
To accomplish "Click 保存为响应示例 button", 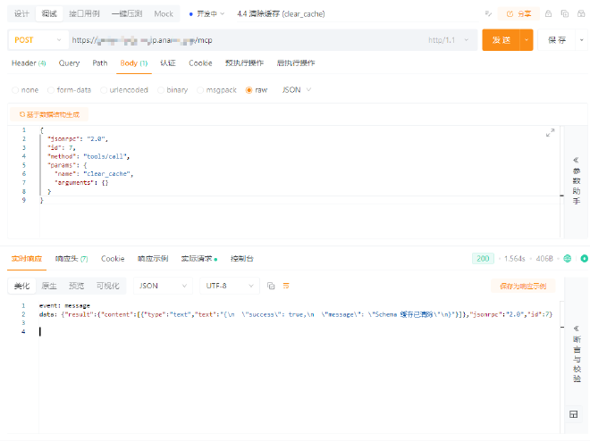I will point(523,286).
